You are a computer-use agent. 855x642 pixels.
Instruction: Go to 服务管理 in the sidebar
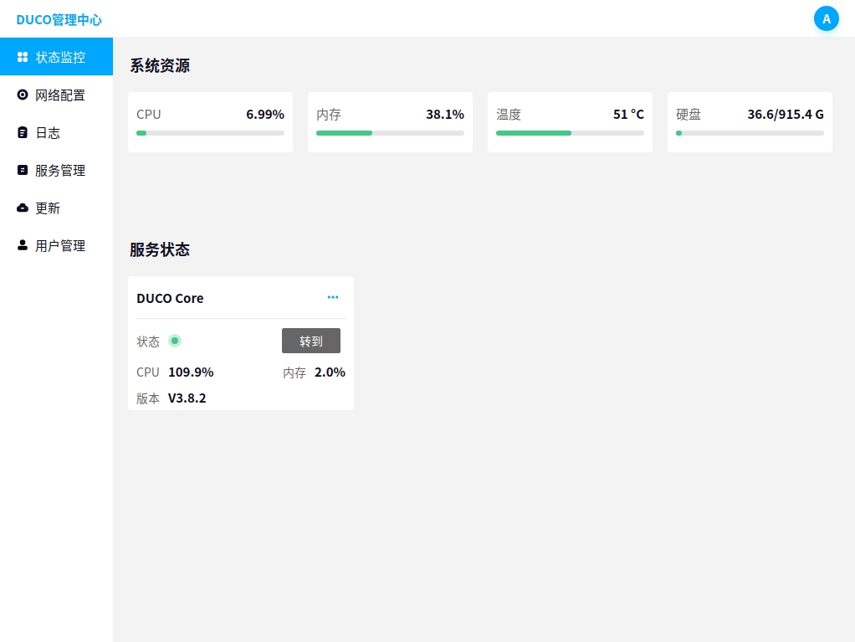click(x=60, y=171)
